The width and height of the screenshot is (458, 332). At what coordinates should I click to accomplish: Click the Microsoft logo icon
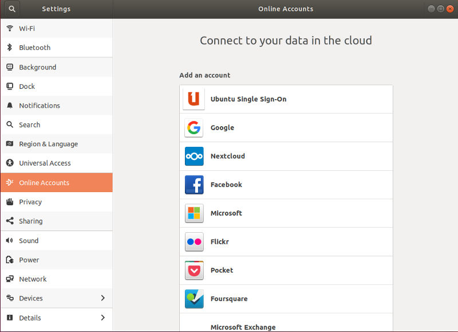click(x=193, y=213)
